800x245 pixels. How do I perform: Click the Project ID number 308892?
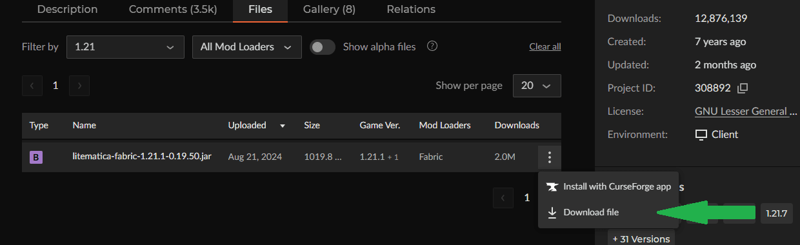click(x=713, y=88)
